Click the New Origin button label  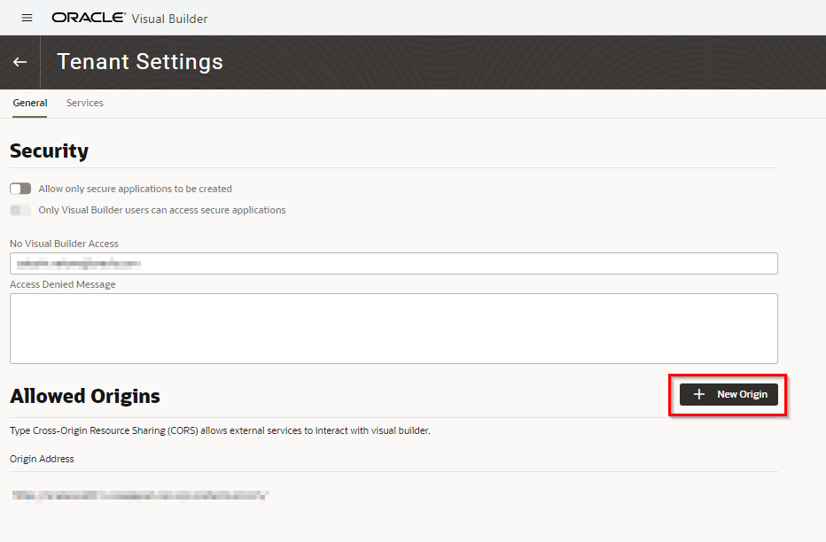pos(742,394)
